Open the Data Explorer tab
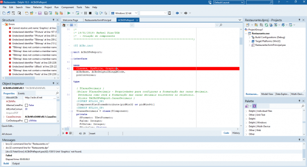Viewport: 307px width, 167px height. pos(282,94)
